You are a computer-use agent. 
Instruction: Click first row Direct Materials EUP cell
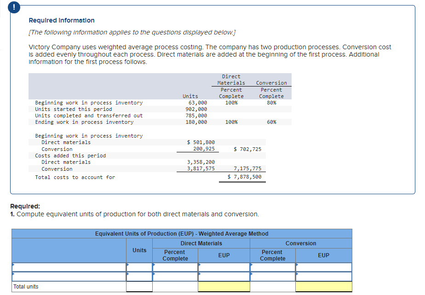[224, 266]
